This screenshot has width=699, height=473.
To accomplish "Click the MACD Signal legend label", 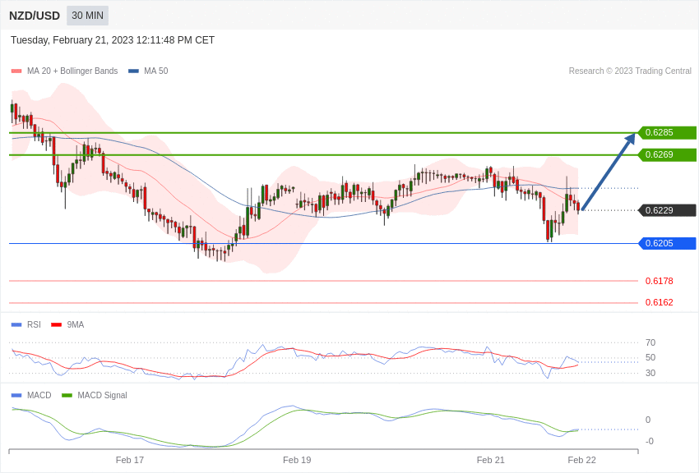I will point(102,395).
